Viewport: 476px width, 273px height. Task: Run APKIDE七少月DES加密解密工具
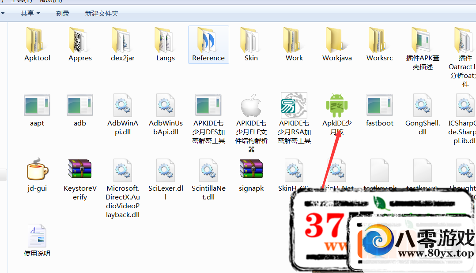click(x=208, y=106)
